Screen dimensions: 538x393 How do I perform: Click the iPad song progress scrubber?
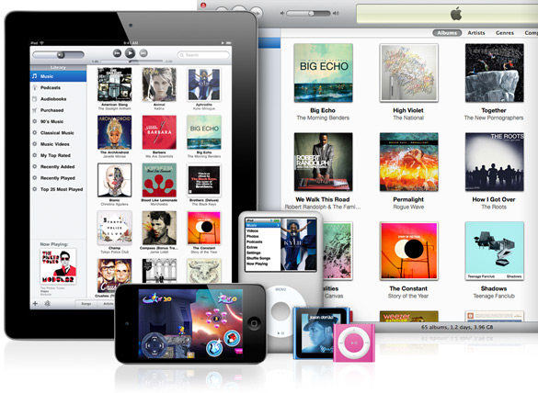(132, 62)
